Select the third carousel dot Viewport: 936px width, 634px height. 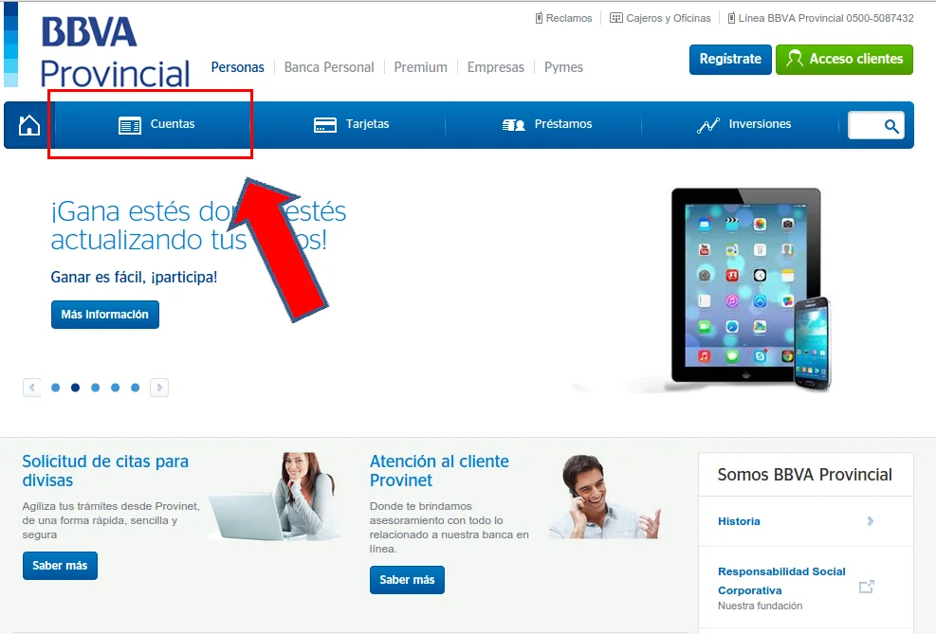95,388
